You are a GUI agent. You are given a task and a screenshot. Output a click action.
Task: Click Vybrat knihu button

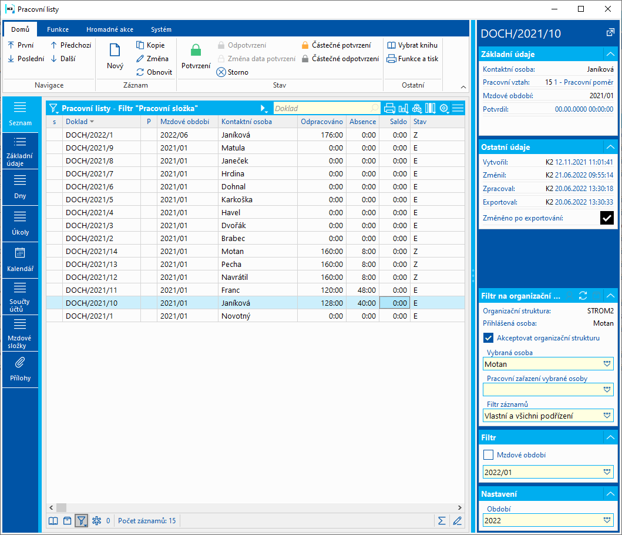coord(412,45)
